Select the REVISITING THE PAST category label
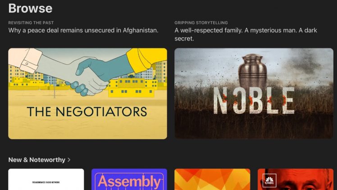The width and height of the screenshot is (337, 190). [x=31, y=23]
